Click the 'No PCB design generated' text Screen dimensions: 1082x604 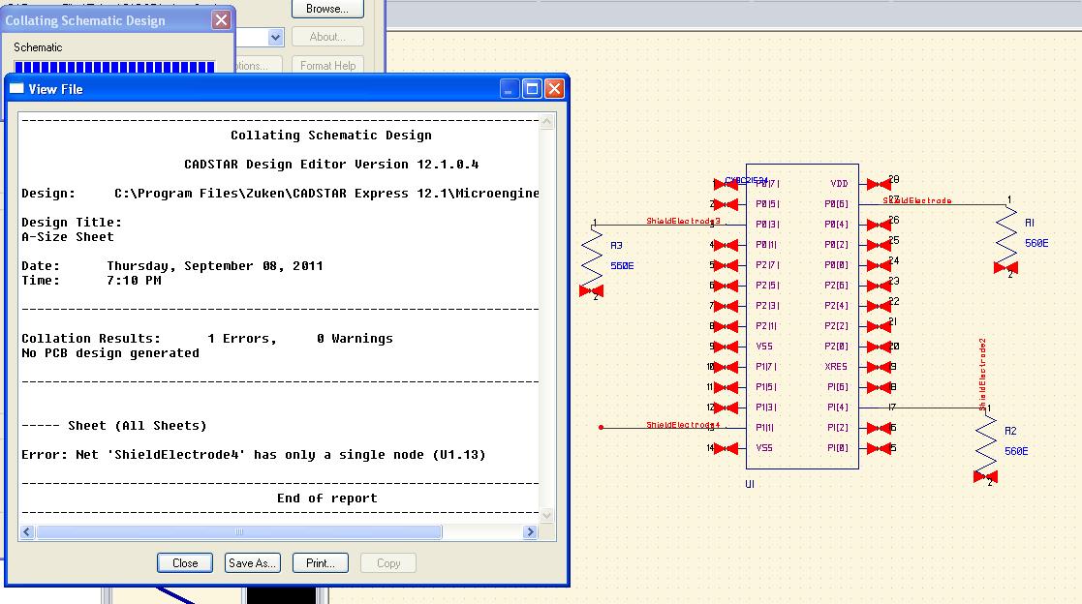tap(110, 353)
